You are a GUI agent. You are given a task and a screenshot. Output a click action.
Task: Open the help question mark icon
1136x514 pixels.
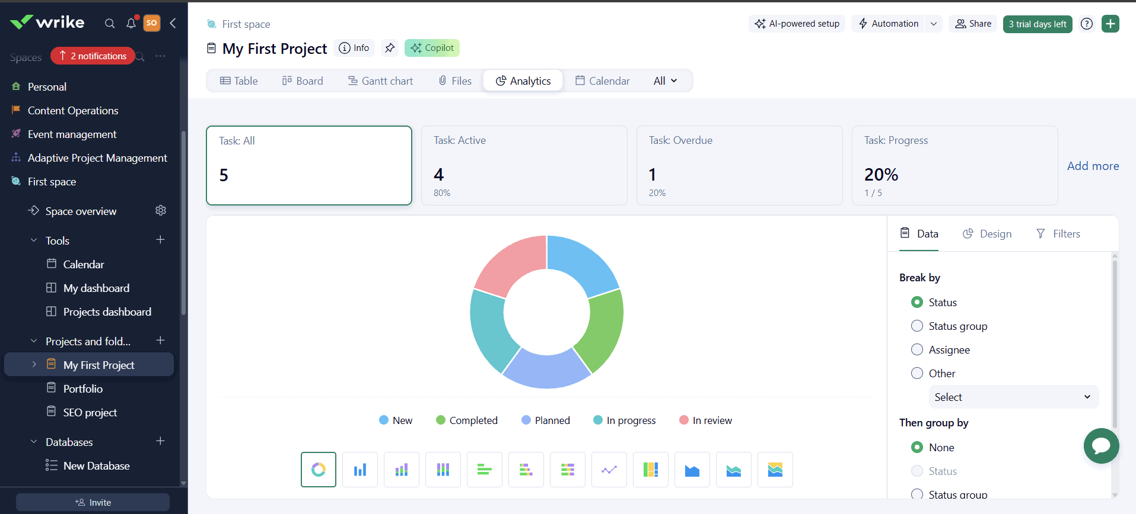1086,24
